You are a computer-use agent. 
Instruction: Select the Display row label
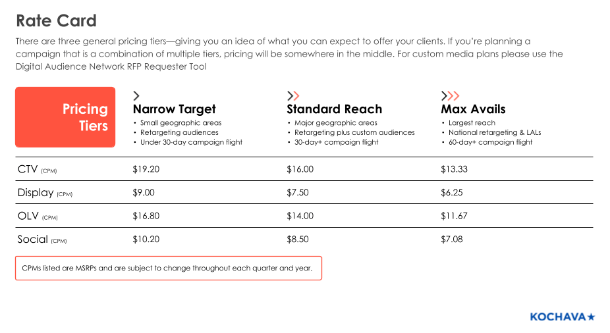(x=45, y=193)
